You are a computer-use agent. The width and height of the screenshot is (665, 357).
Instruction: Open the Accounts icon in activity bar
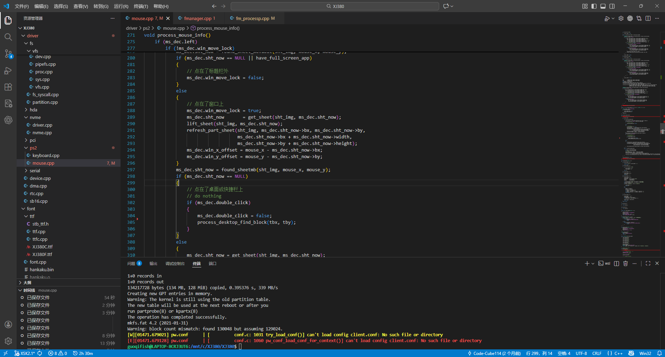coord(8,324)
